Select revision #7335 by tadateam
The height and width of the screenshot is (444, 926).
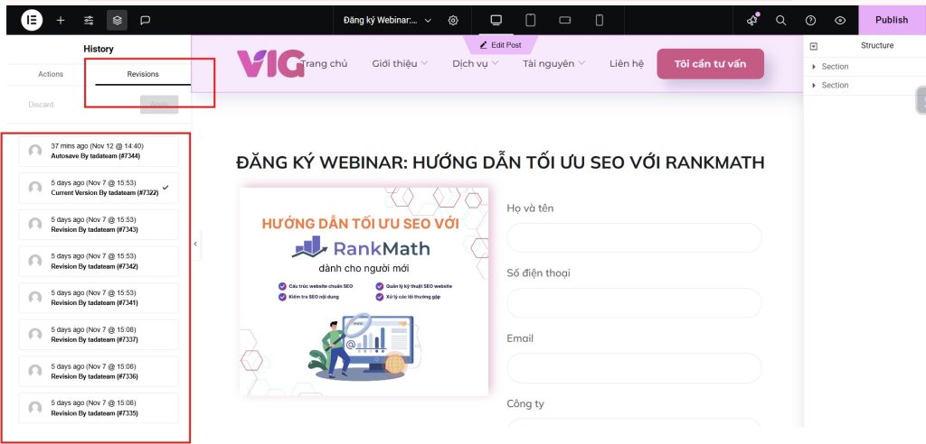(x=99, y=408)
